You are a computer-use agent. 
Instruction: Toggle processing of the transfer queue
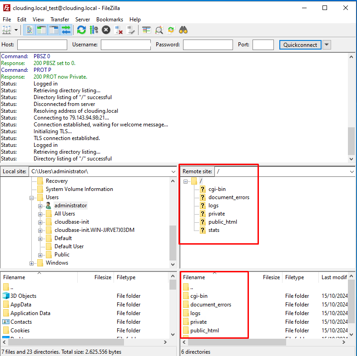[x=94, y=30]
